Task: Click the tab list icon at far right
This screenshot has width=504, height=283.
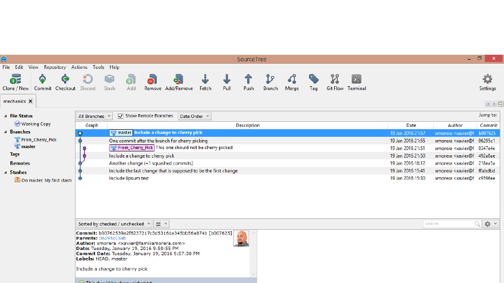Action: 501,104
